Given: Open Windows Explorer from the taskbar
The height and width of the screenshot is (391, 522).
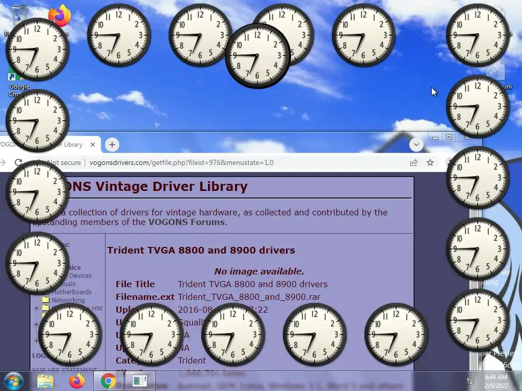Looking at the screenshot, I should click(x=45, y=381).
